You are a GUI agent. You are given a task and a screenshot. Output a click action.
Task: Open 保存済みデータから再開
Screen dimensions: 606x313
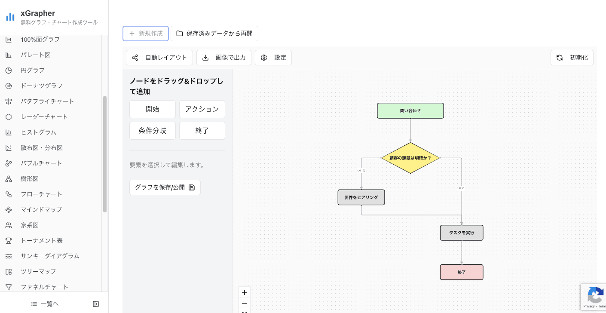[214, 34]
